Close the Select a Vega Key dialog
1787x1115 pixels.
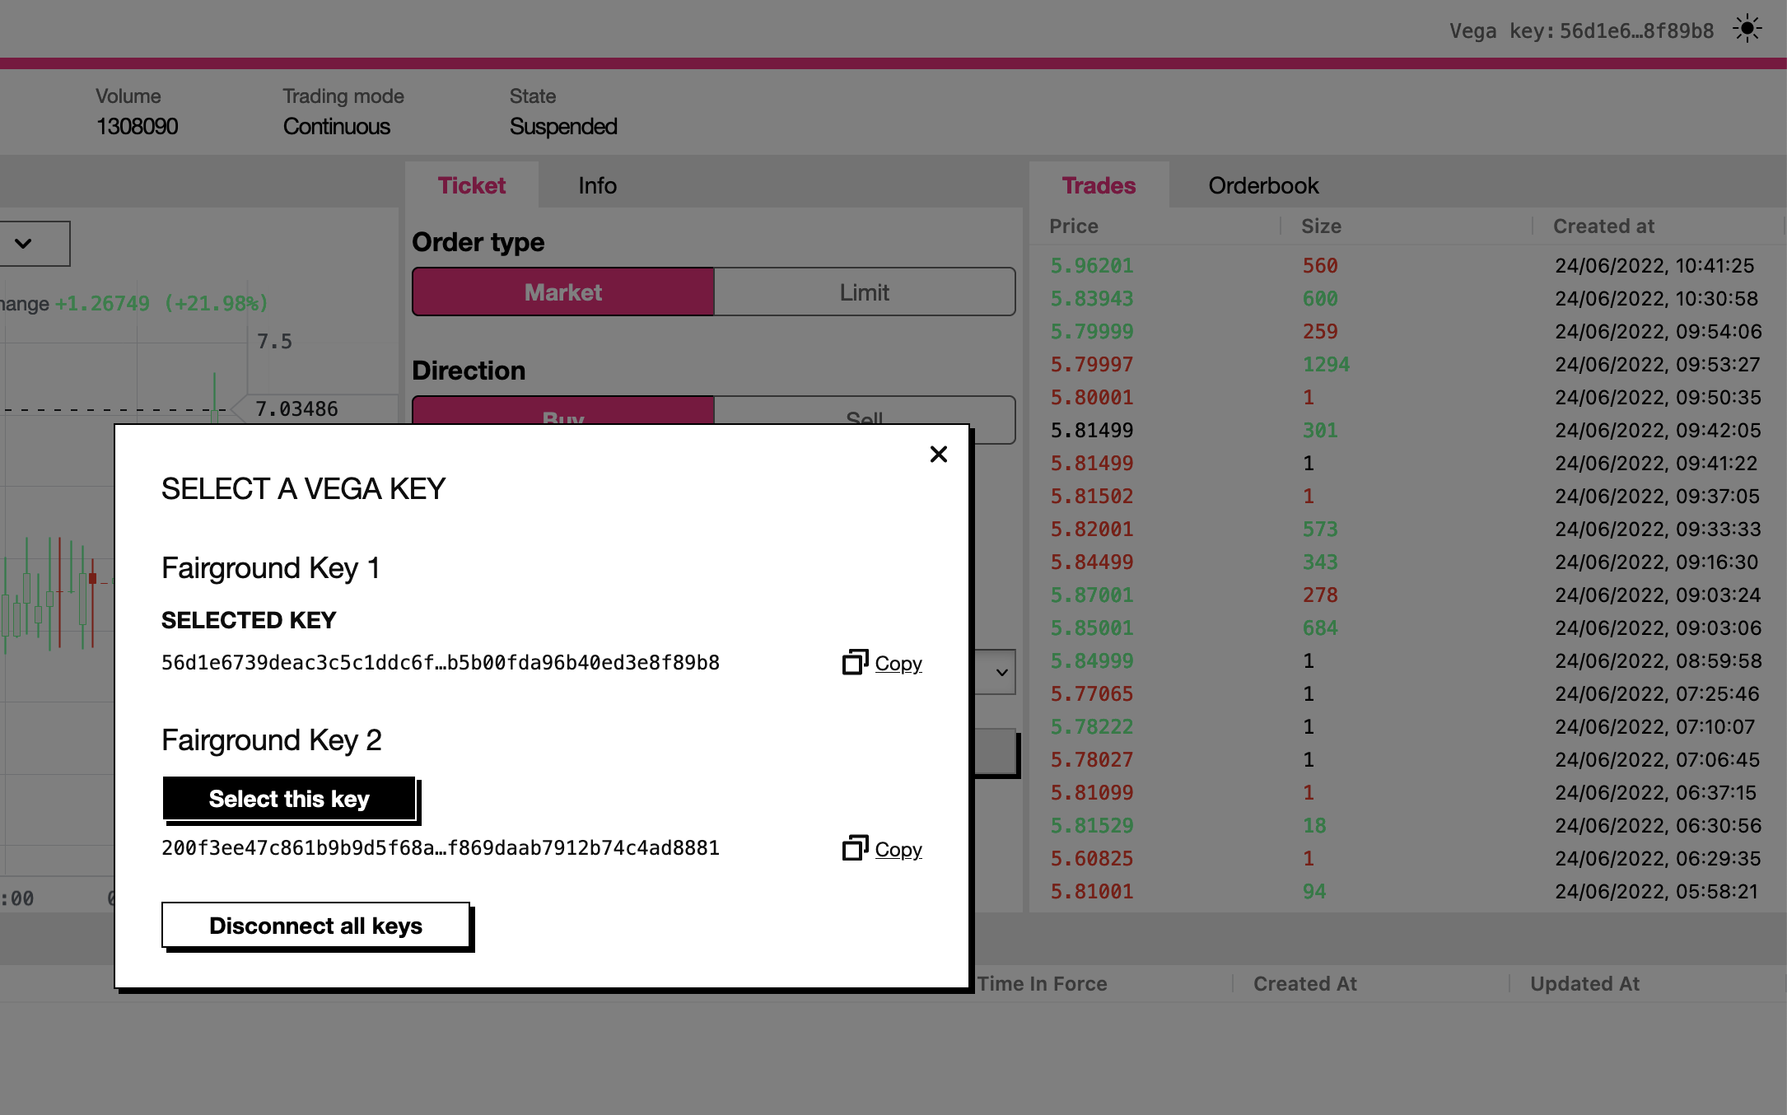click(x=938, y=454)
